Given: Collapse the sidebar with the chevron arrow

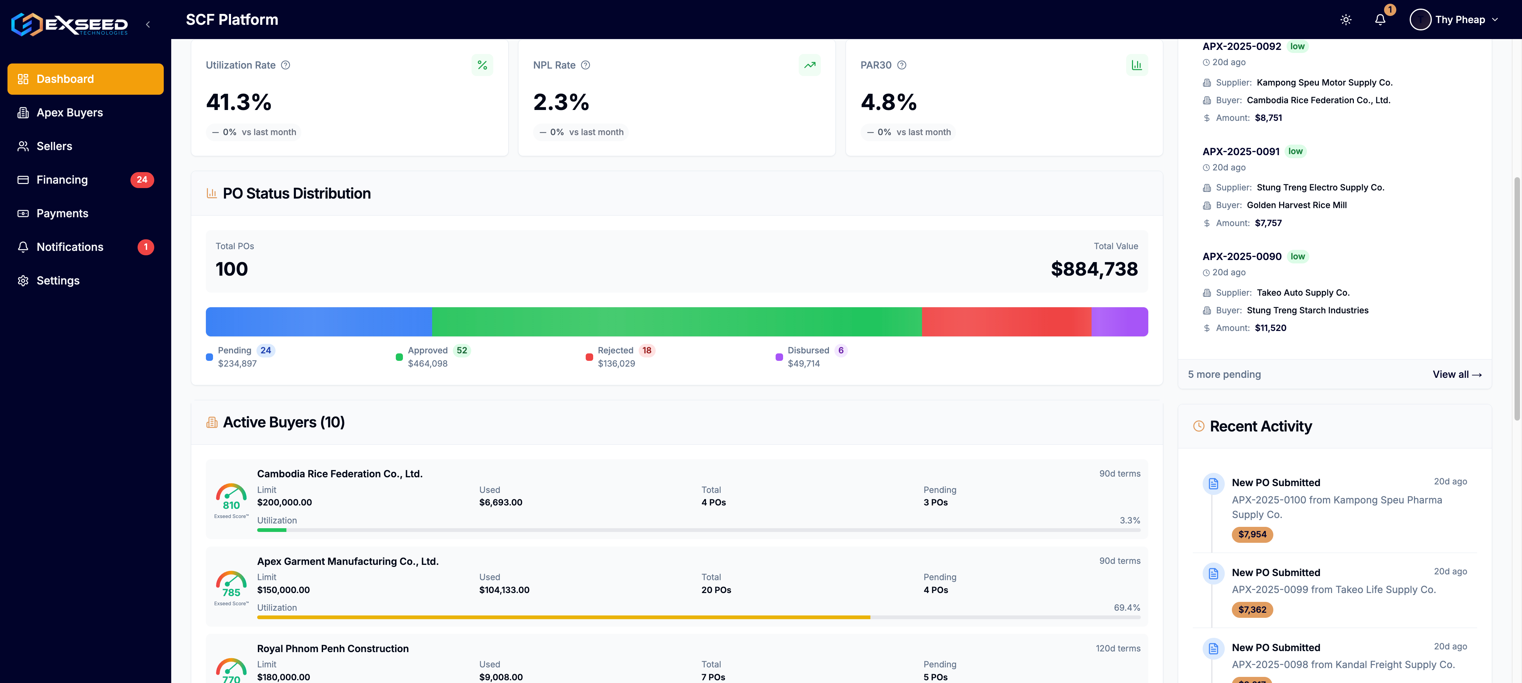Looking at the screenshot, I should [148, 24].
